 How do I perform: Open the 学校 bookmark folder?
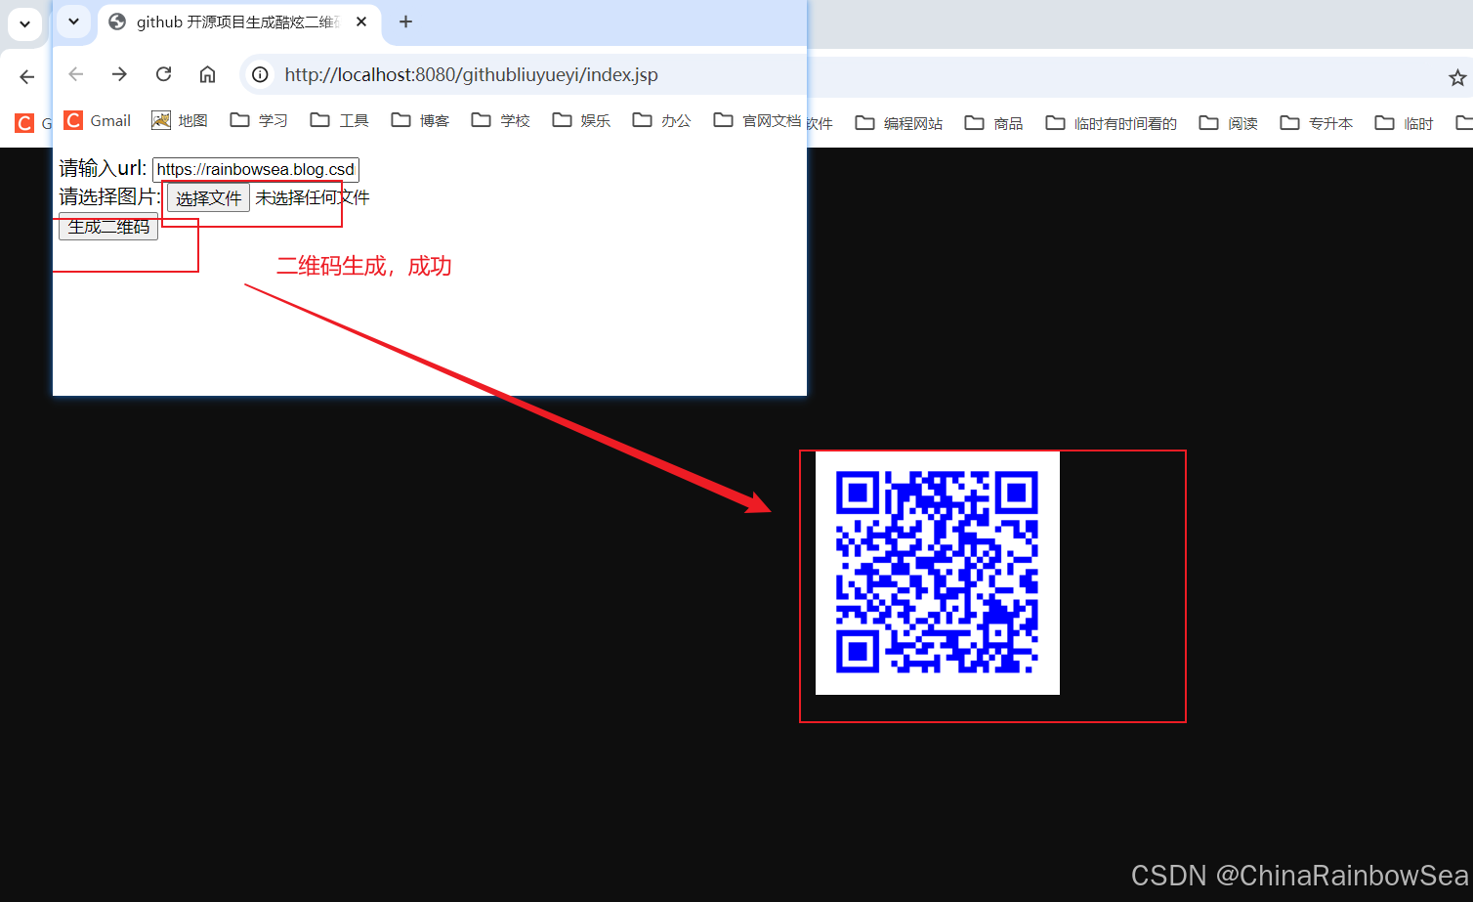pyautogui.click(x=500, y=120)
